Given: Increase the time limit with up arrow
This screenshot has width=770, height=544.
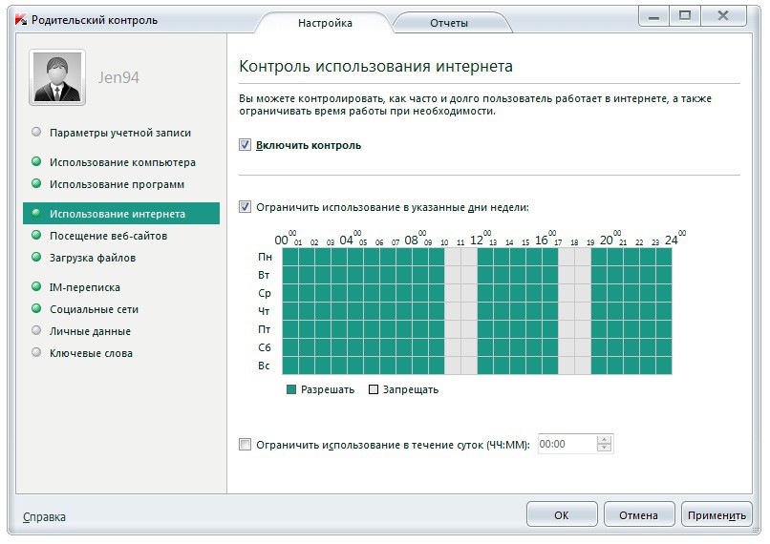Looking at the screenshot, I should tap(603, 440).
